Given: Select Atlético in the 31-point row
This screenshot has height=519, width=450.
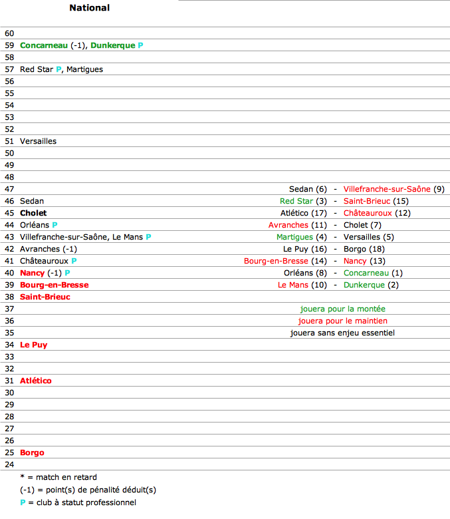Looking at the screenshot, I should (x=36, y=381).
